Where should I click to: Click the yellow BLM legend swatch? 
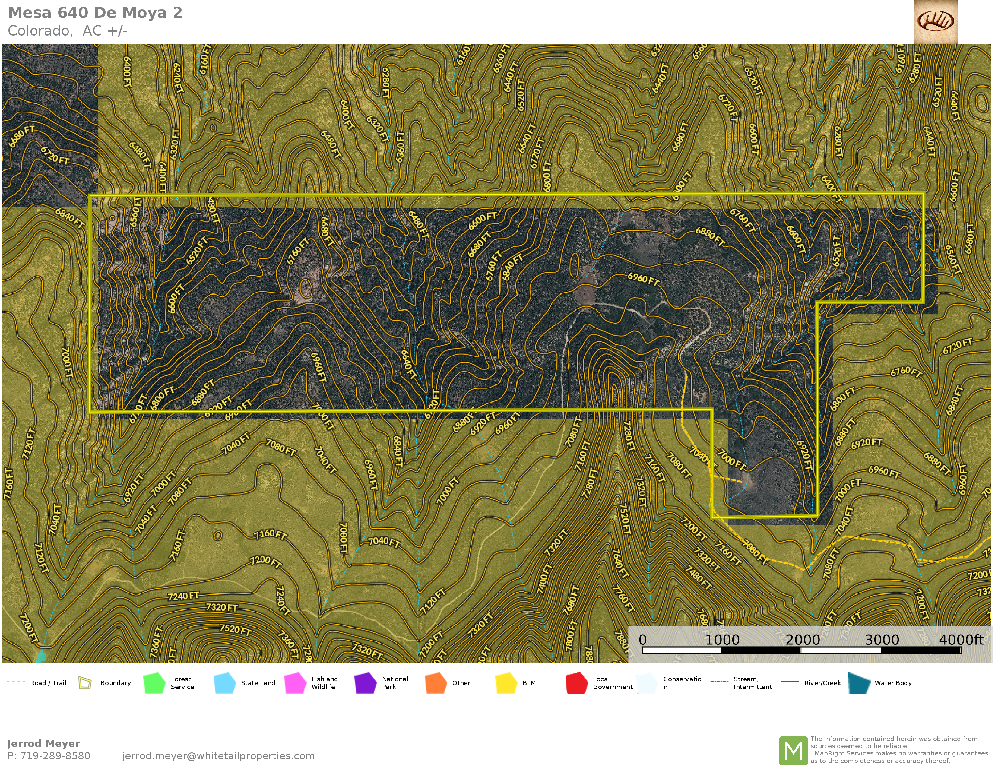click(x=506, y=683)
